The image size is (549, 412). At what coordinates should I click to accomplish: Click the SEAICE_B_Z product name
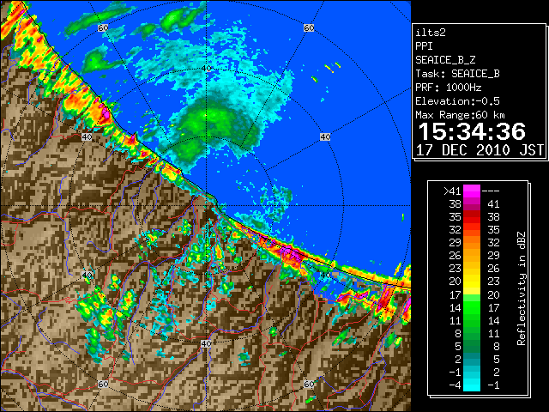[445, 60]
